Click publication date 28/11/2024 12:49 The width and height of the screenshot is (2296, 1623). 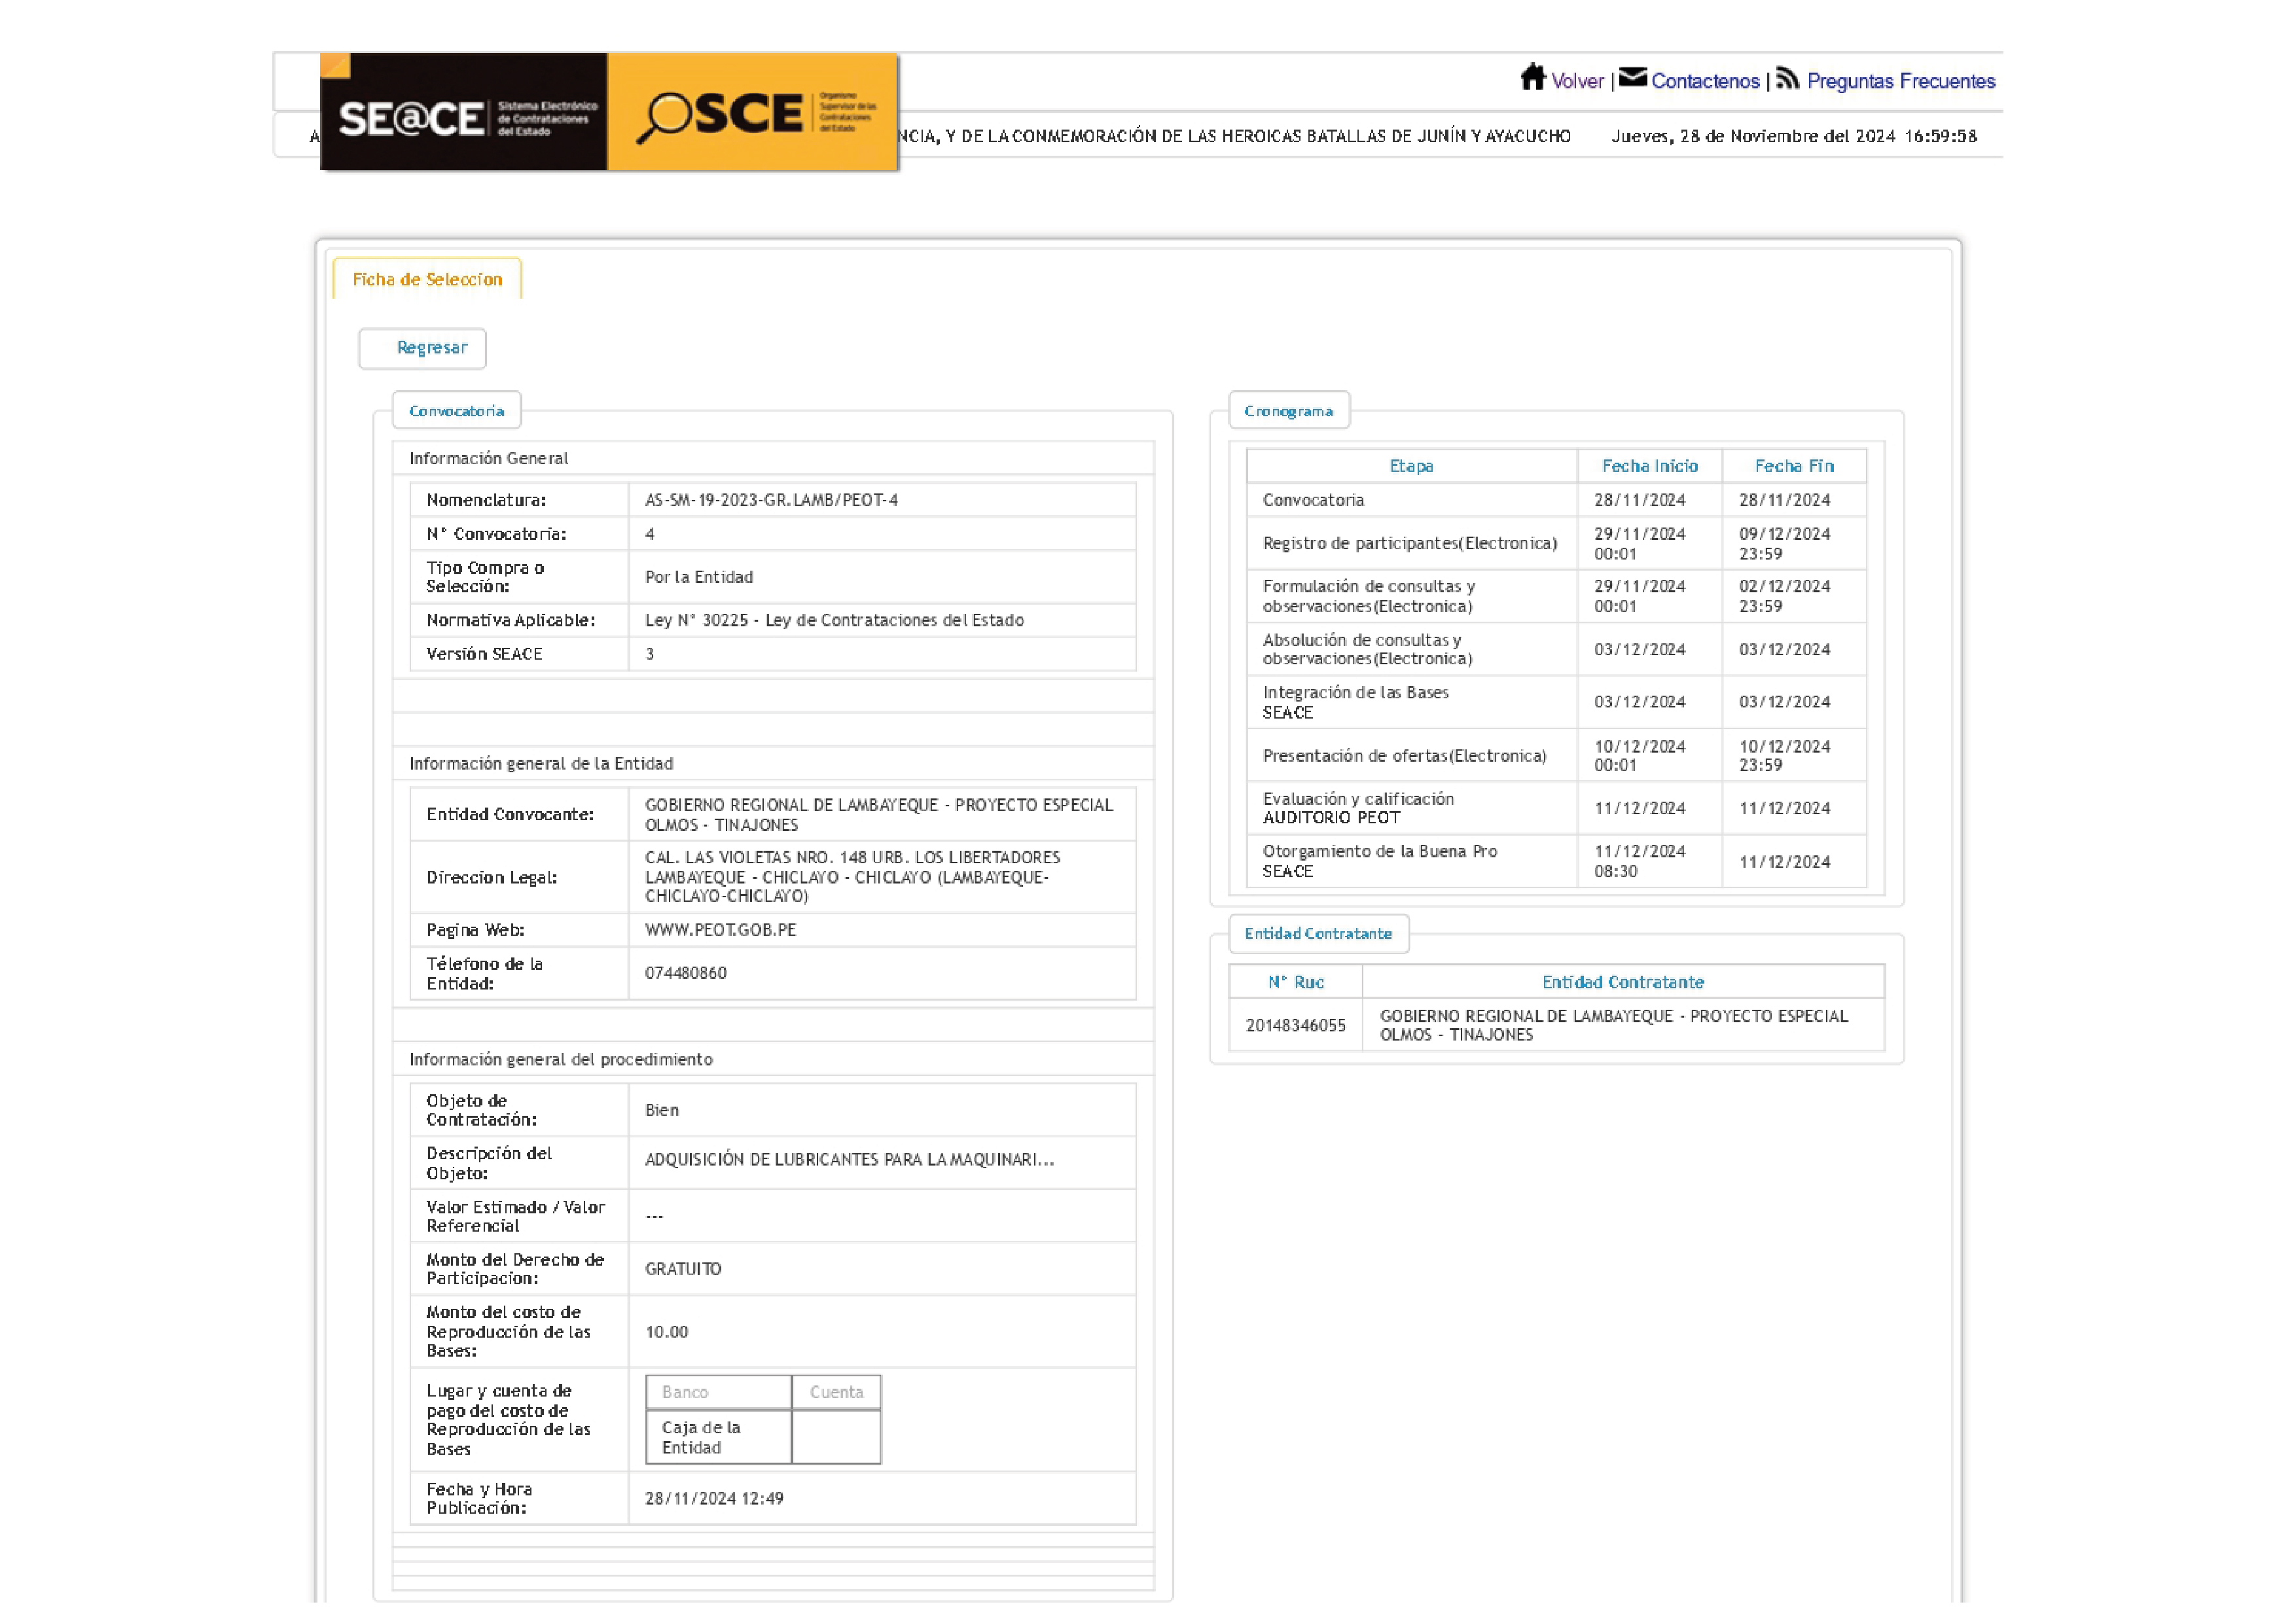pyautogui.click(x=714, y=1499)
